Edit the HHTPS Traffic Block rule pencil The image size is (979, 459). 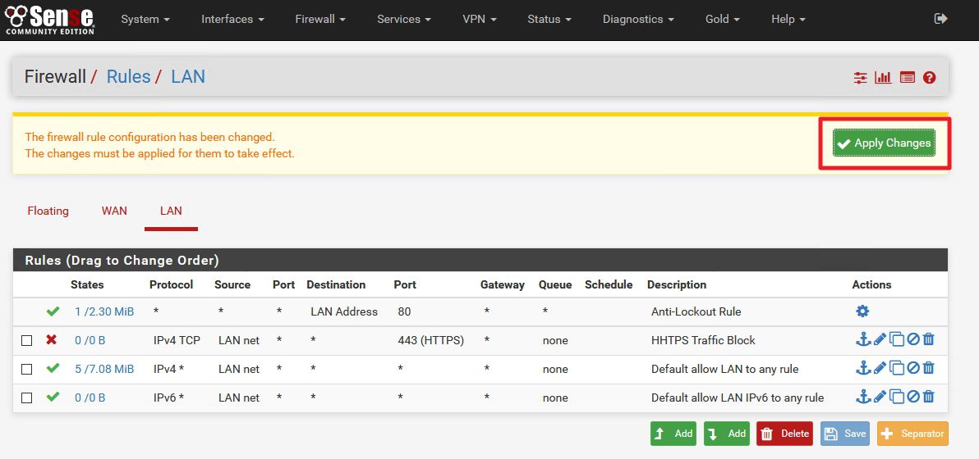[880, 340]
